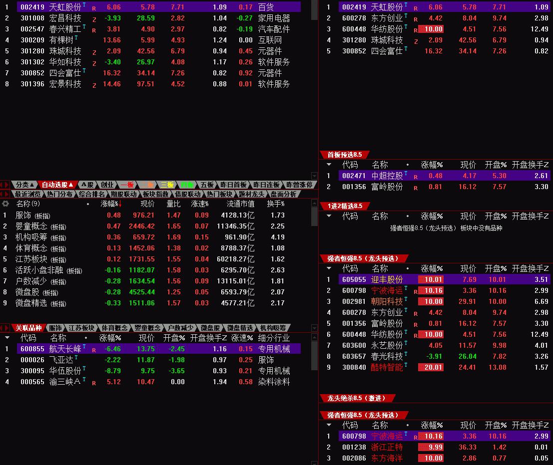Viewport: 553px width, 465px height.
Task: Click the dot marker after 名称(9) header
Action: click(88, 204)
